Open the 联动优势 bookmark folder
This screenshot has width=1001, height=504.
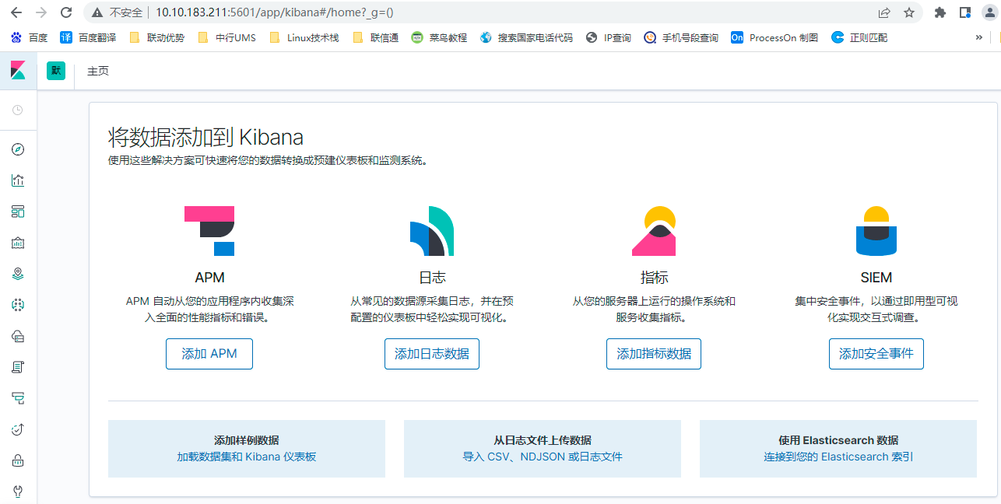click(156, 37)
